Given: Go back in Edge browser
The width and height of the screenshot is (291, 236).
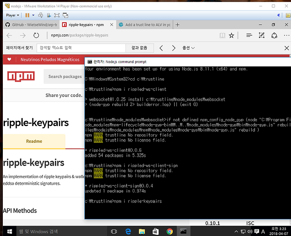Looking at the screenshot, I should [9, 35].
